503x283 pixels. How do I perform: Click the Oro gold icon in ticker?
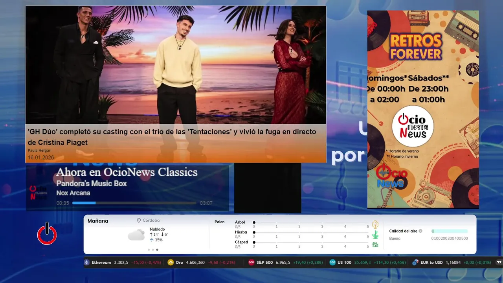click(x=171, y=262)
